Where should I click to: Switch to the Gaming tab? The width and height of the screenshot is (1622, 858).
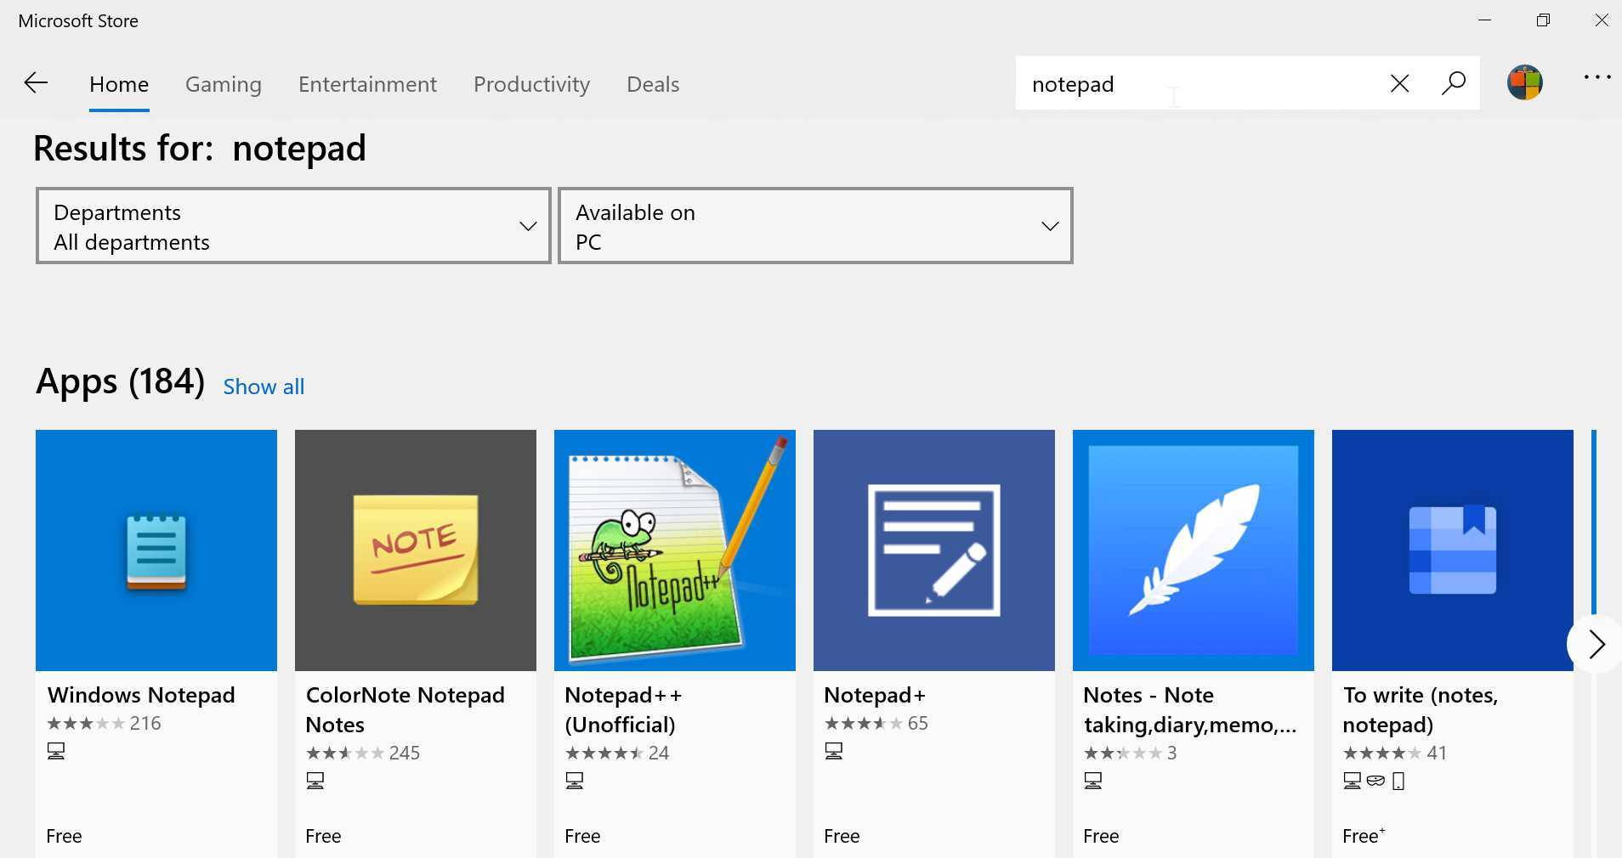[x=224, y=84]
